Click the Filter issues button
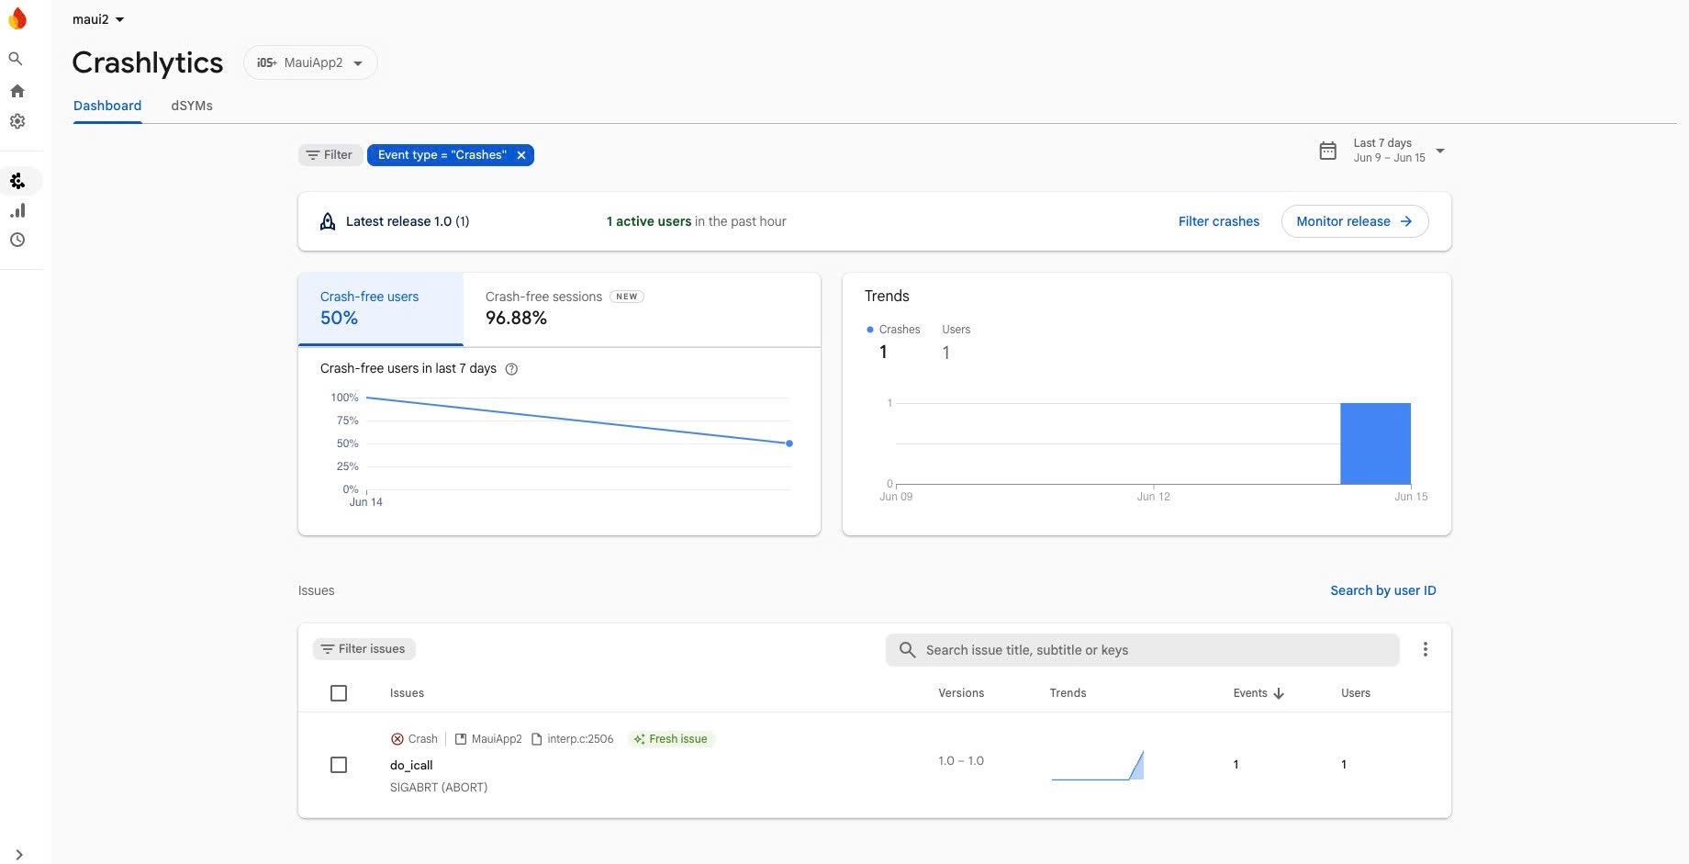 coord(364,649)
